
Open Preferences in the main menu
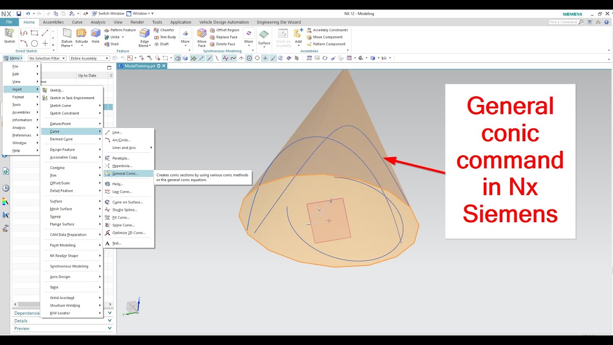point(22,135)
